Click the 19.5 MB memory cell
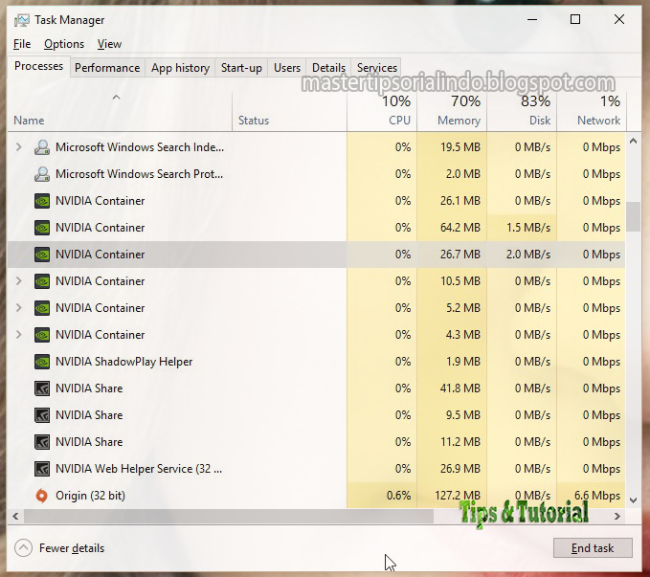 [452, 147]
